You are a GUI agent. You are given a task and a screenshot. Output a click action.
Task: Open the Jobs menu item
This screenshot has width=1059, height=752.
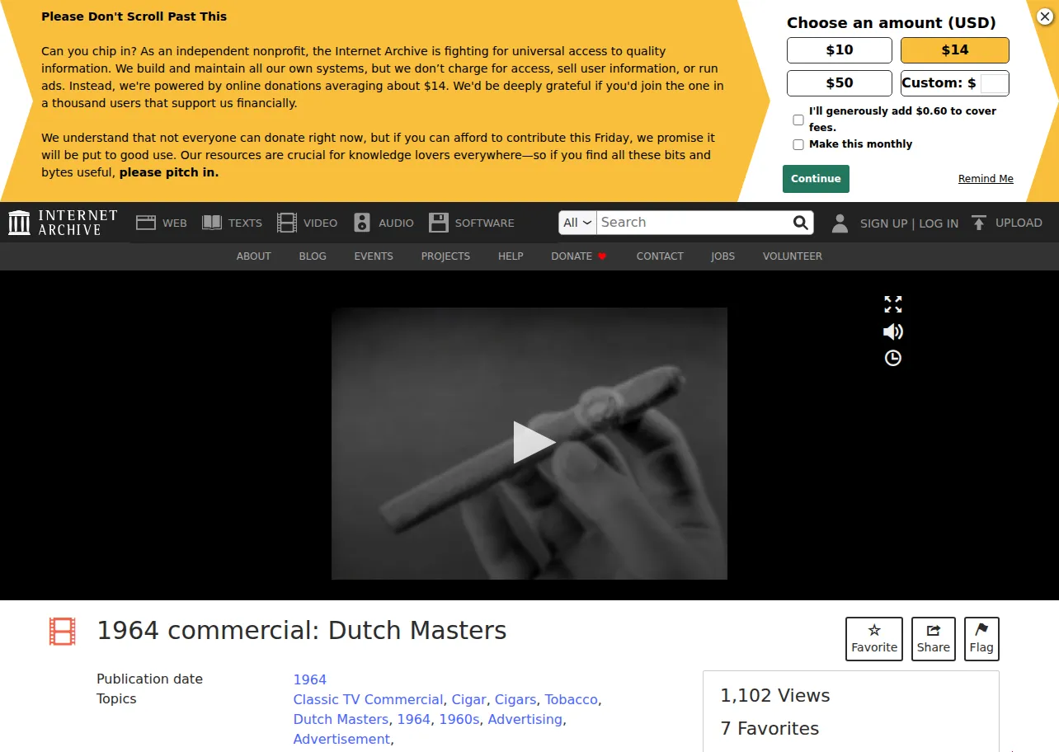[x=723, y=256]
